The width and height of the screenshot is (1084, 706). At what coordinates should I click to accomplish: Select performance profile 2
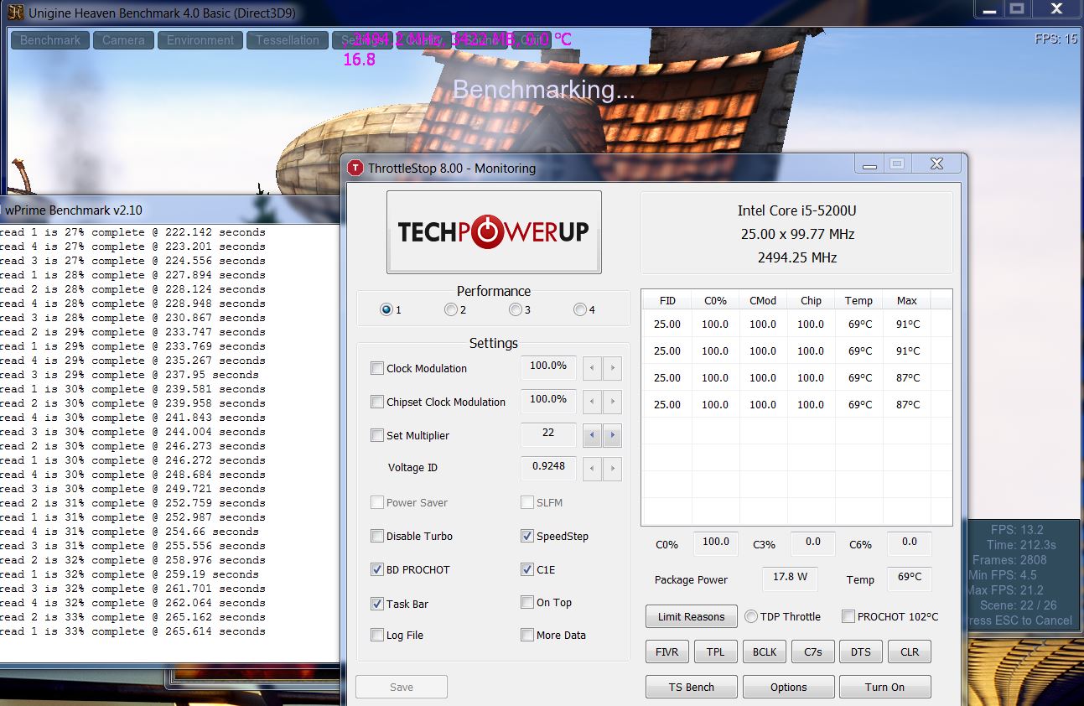[451, 309]
